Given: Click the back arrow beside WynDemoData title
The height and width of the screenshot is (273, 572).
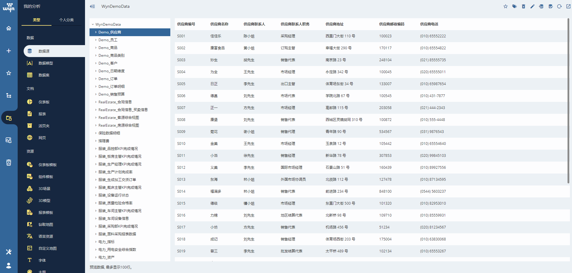Looking at the screenshot, I should click(x=92, y=7).
